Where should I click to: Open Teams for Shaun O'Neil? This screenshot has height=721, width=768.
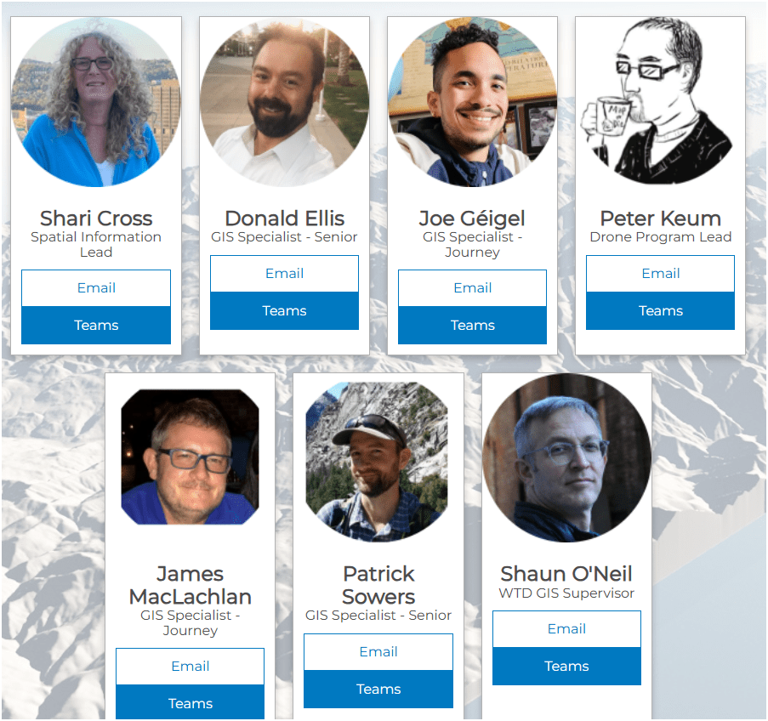click(566, 666)
